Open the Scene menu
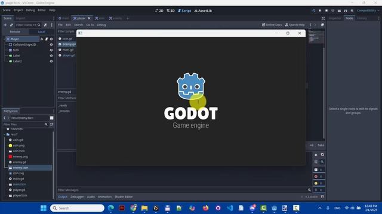This screenshot has width=382, height=214. coord(7,10)
